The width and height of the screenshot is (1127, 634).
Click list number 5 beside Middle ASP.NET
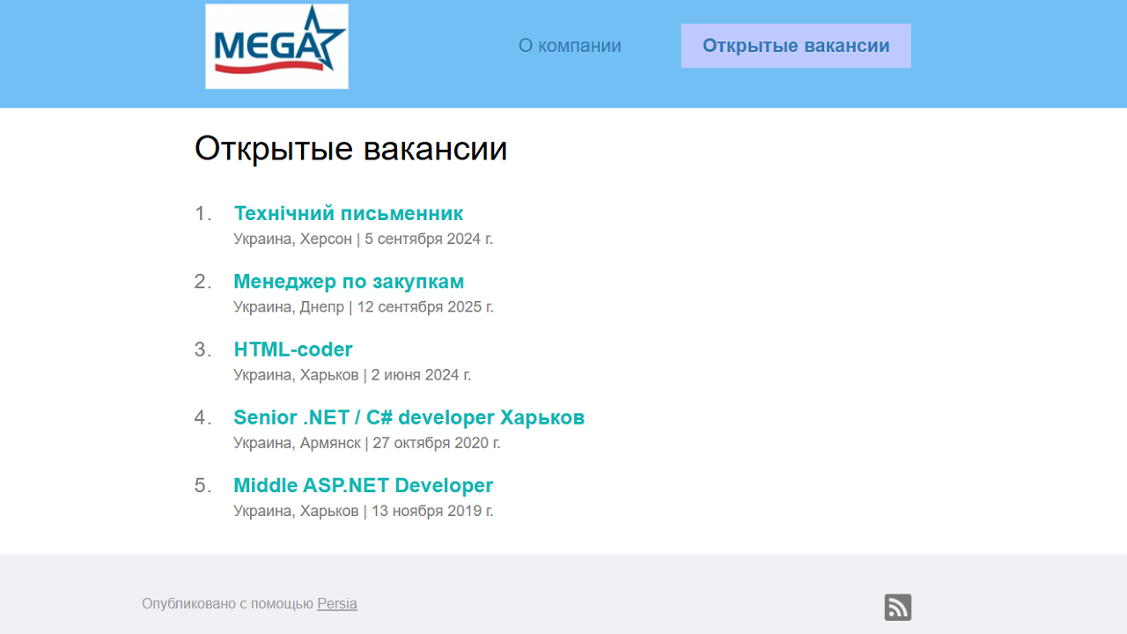(203, 486)
